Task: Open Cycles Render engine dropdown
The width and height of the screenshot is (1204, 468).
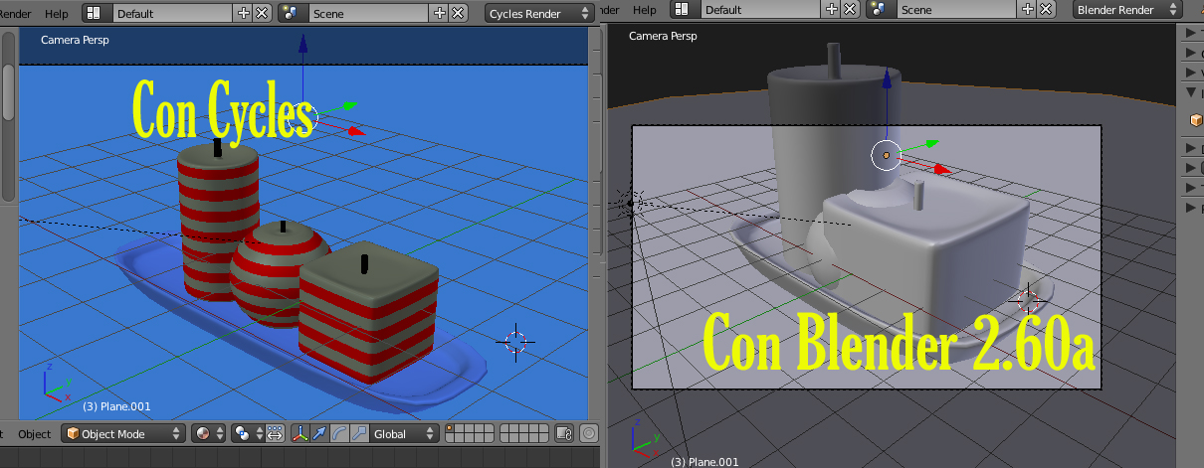Action: tap(539, 13)
